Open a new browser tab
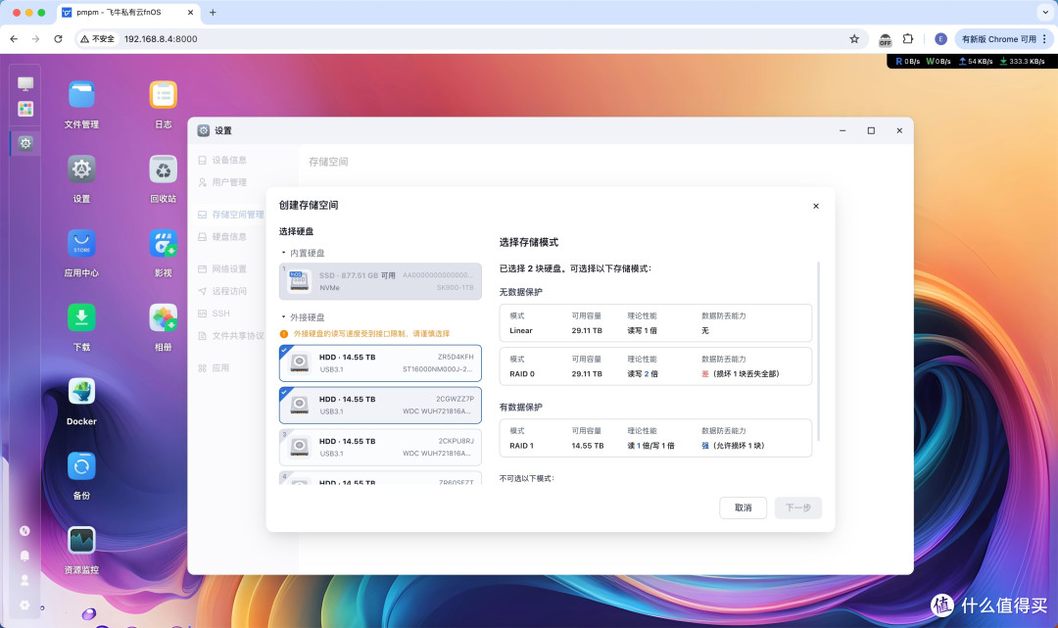The image size is (1058, 628). pyautogui.click(x=213, y=12)
